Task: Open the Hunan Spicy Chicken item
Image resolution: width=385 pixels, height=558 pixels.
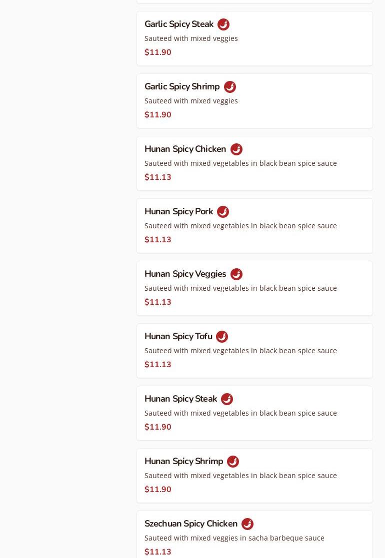Action: point(185,149)
